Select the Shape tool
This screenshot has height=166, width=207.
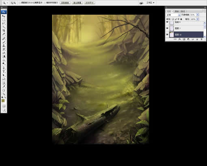[x=4, y=79]
